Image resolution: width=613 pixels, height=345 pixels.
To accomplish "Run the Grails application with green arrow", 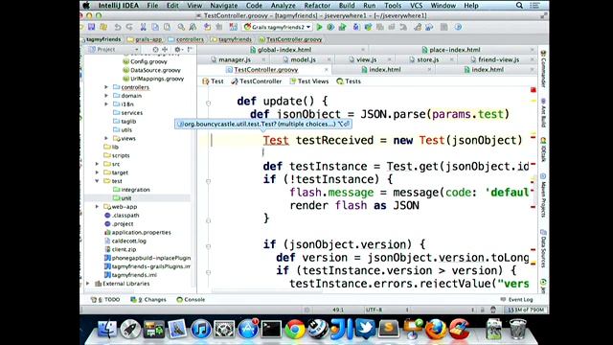I will click(319, 27).
